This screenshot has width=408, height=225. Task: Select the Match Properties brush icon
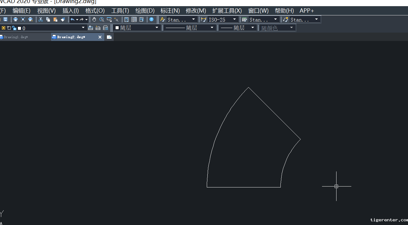(63, 19)
